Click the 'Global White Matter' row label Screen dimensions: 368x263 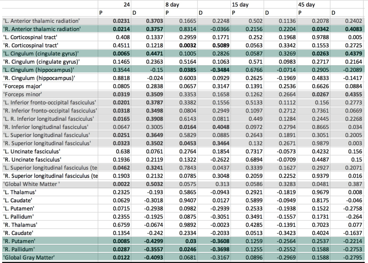[31, 184]
